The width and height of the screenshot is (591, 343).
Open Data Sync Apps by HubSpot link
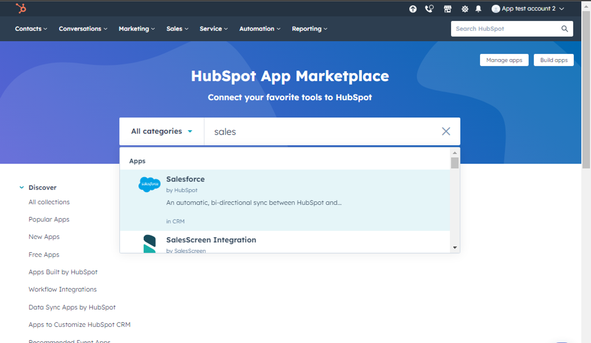[72, 307]
